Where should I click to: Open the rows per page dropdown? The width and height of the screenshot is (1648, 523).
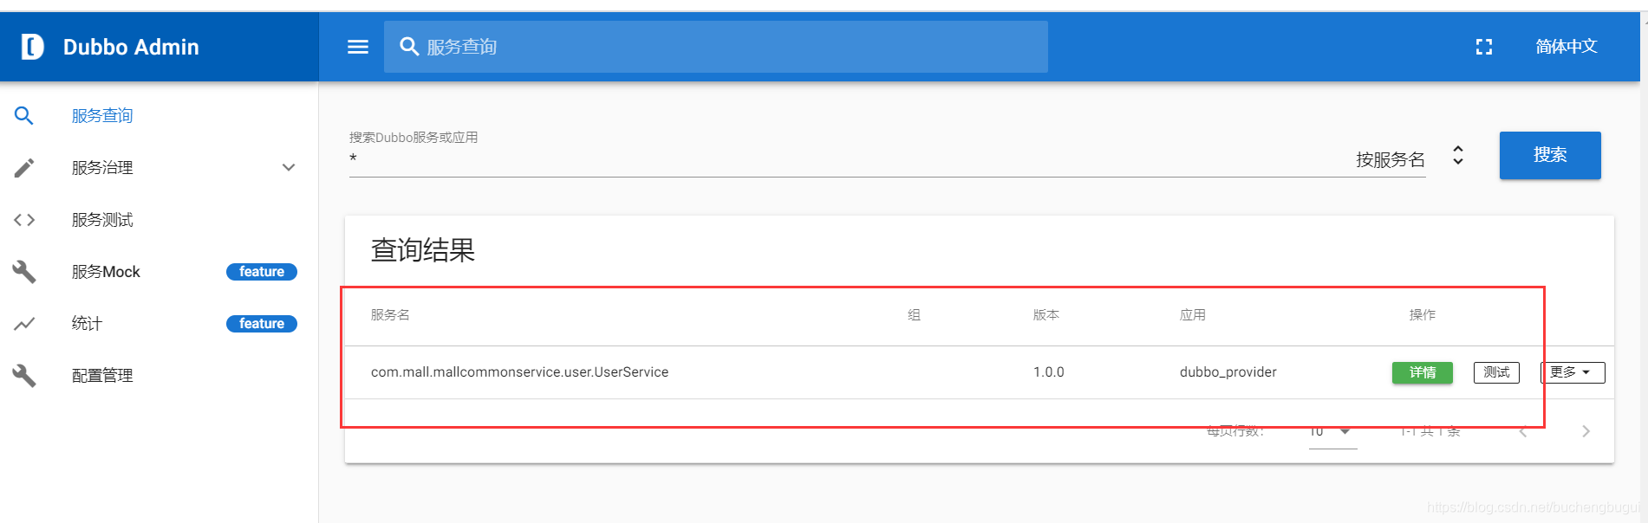point(1332,432)
